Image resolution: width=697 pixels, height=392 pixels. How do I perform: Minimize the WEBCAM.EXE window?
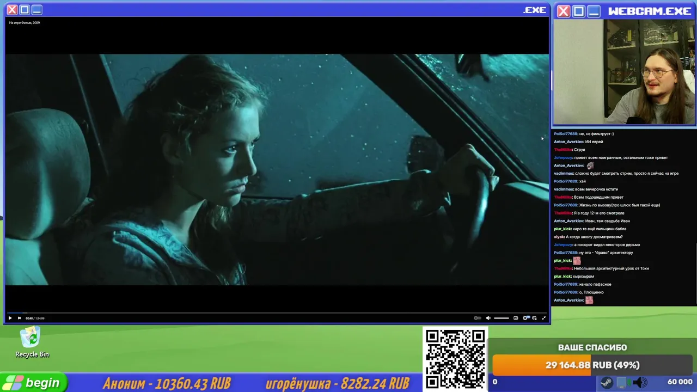594,11
